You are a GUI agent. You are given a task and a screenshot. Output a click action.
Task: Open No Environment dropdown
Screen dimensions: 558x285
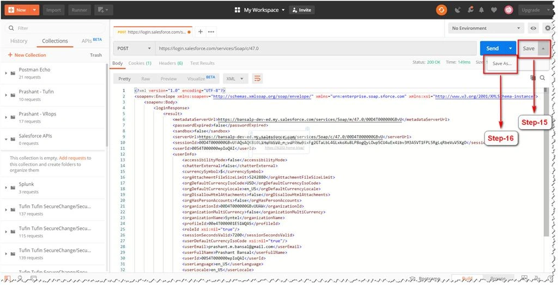(486, 28)
